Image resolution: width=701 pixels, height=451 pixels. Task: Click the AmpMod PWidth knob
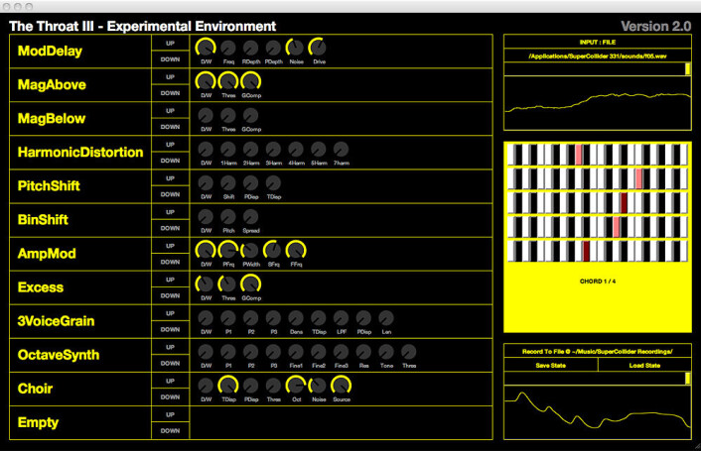[x=250, y=250]
